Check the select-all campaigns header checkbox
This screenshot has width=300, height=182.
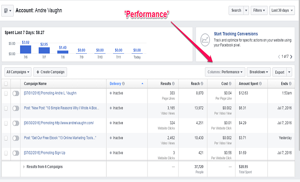pos(5,84)
